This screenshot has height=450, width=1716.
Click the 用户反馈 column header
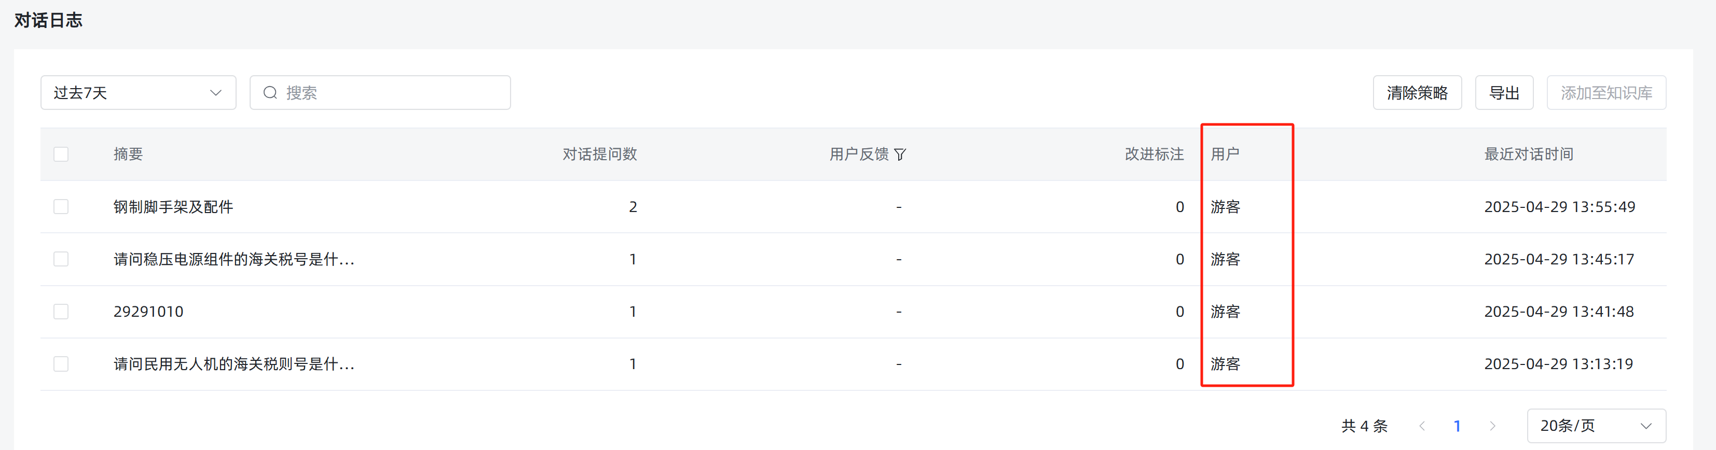(x=859, y=154)
